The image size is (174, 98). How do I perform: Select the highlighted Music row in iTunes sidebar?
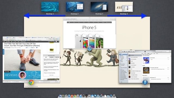pyautogui.click(x=123, y=54)
